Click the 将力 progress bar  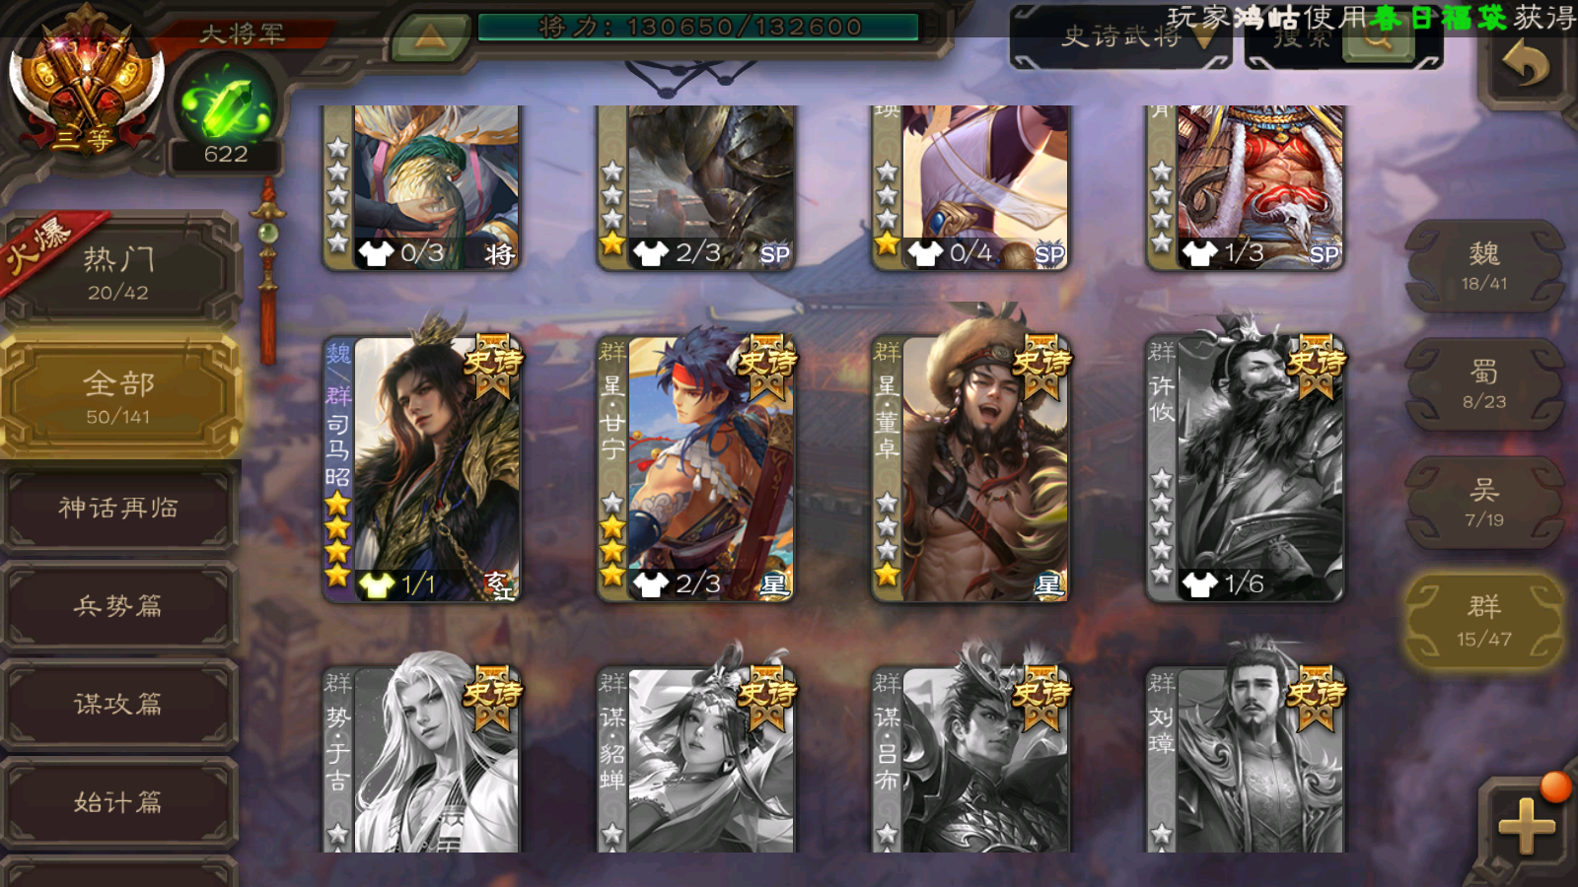coord(698,27)
